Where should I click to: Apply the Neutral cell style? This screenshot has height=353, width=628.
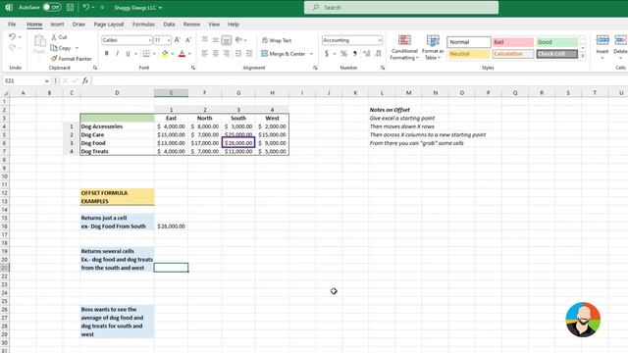[x=469, y=54]
